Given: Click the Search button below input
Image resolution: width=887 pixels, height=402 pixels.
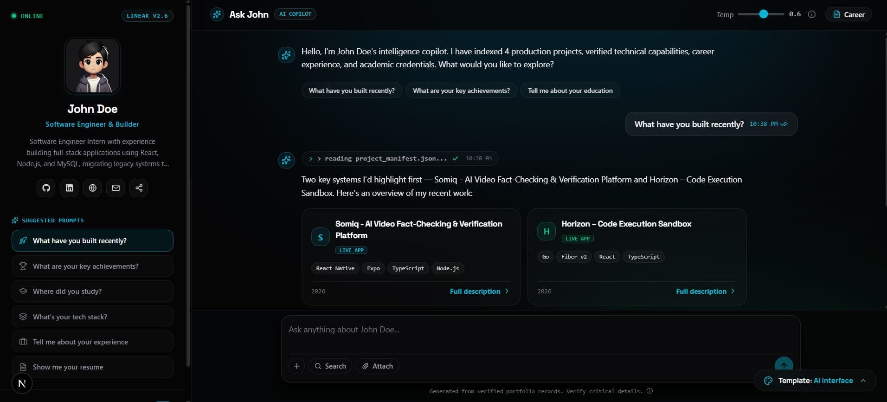Looking at the screenshot, I should (330, 366).
